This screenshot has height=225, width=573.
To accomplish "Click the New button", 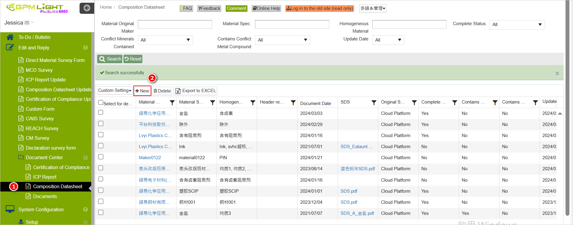I will click(142, 91).
